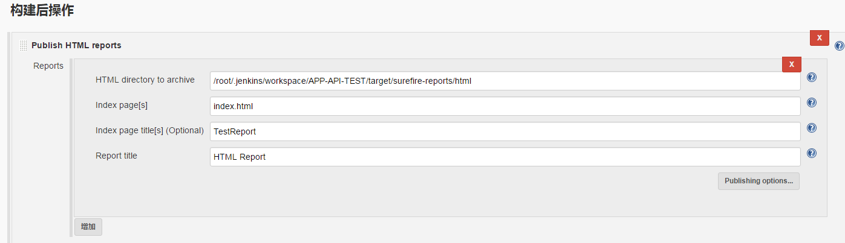Image resolution: width=845 pixels, height=243 pixels.
Task: Show help for Index page title[s] field
Action: coord(812,128)
